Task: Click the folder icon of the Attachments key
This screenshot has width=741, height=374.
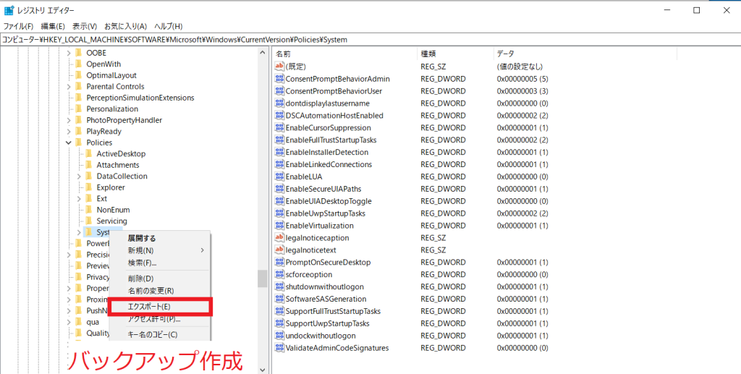Action: tap(89, 165)
